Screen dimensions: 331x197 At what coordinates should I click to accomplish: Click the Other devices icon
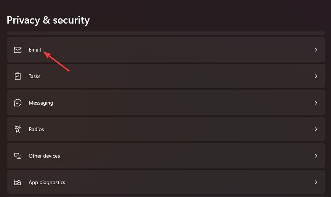click(18, 156)
